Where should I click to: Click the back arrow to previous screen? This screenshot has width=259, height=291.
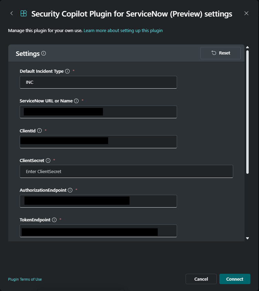11,13
